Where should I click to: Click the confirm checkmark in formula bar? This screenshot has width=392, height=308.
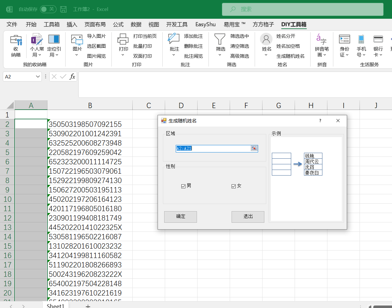click(63, 77)
